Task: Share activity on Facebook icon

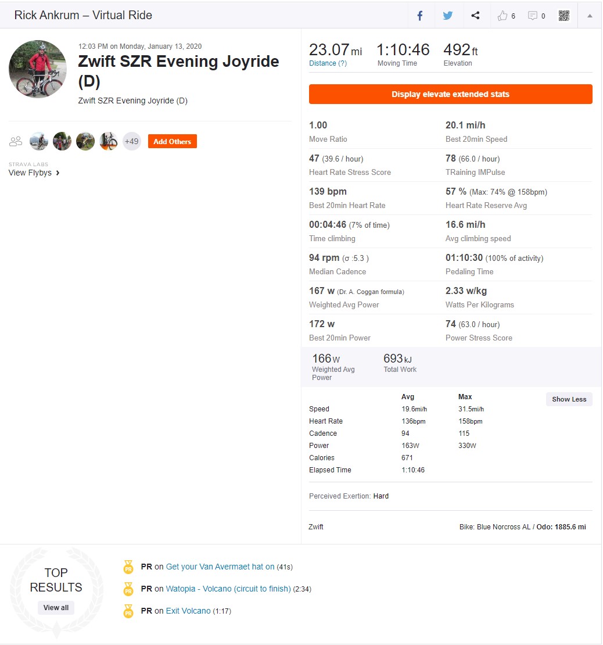Action: (x=419, y=16)
